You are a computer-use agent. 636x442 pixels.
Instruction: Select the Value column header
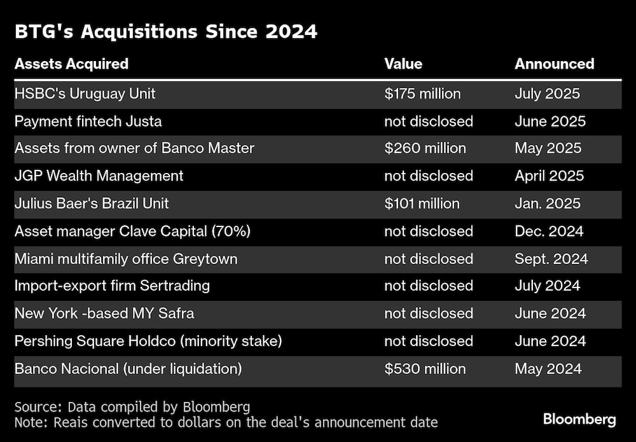[x=403, y=64]
